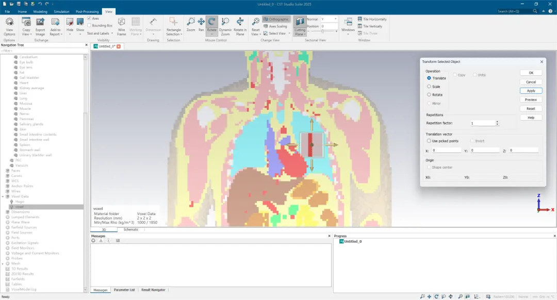Click the translation vector X input field

[446, 150]
